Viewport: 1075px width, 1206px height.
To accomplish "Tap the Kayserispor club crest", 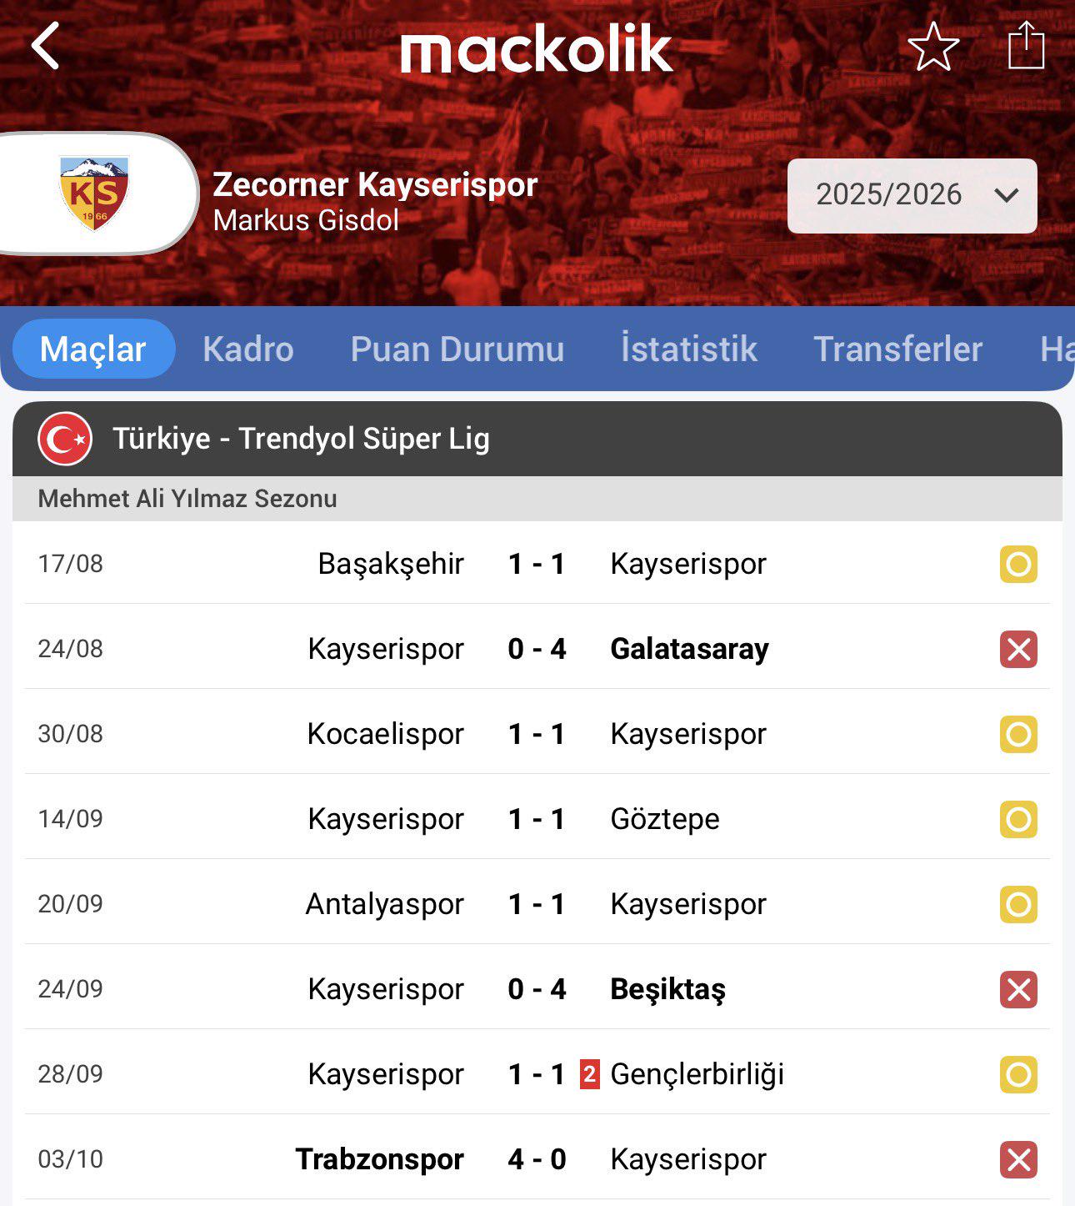I will [x=94, y=193].
